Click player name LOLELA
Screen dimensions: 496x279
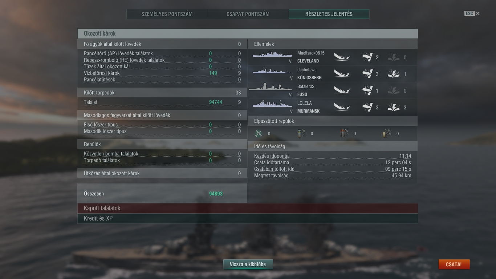click(x=305, y=103)
